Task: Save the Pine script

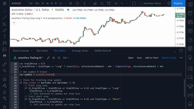Action: coord(139,58)
